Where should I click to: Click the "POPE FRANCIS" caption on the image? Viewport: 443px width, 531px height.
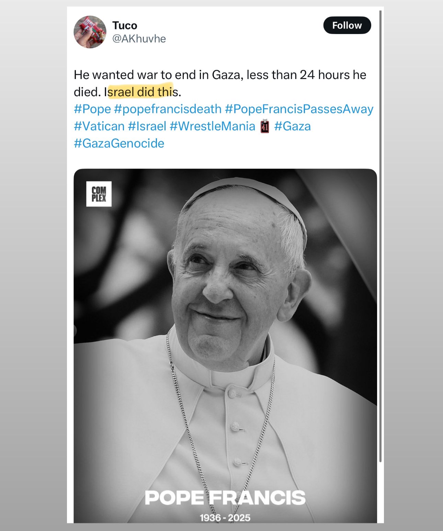pyautogui.click(x=225, y=498)
